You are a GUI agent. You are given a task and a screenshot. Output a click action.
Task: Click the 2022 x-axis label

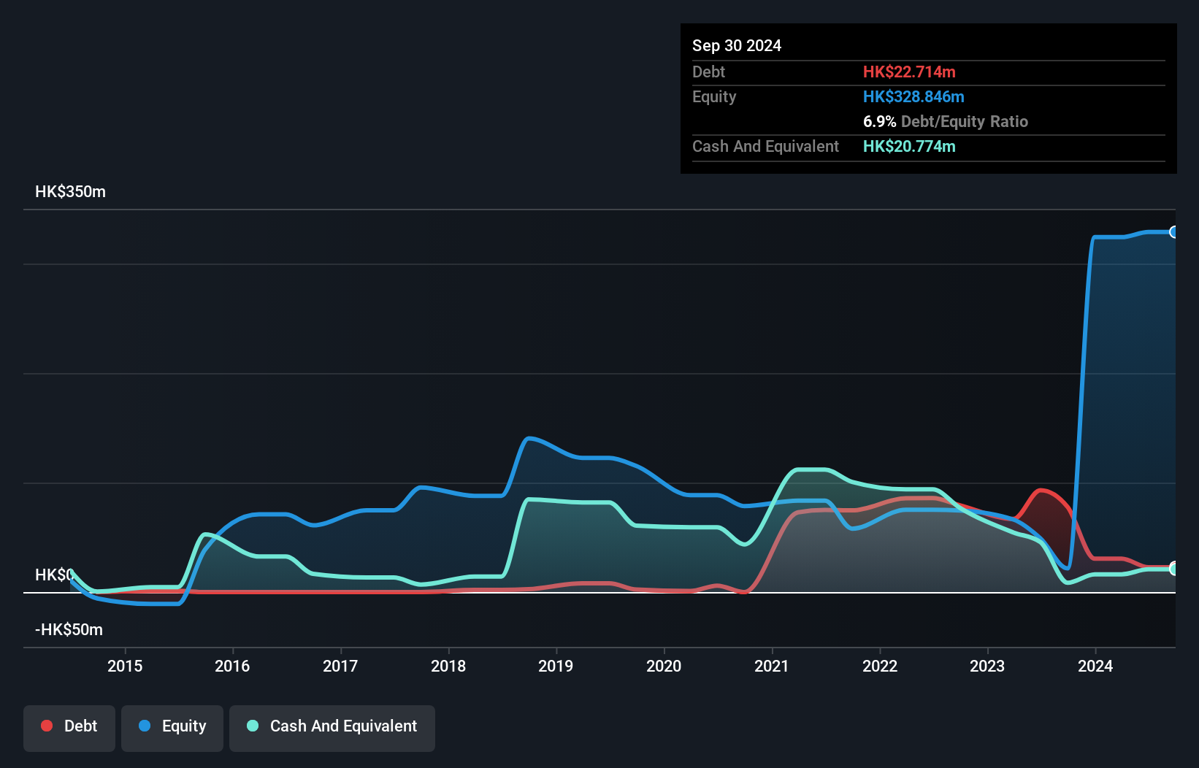point(880,666)
